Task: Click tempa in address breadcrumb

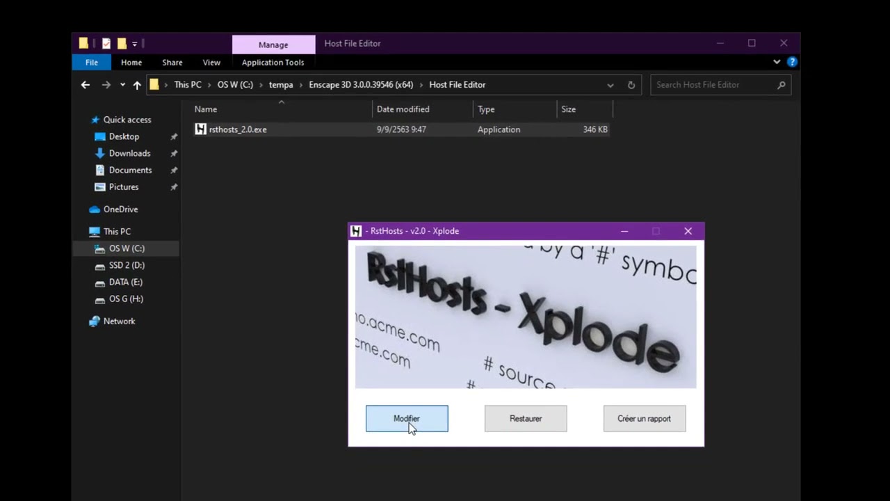Action: click(x=281, y=85)
